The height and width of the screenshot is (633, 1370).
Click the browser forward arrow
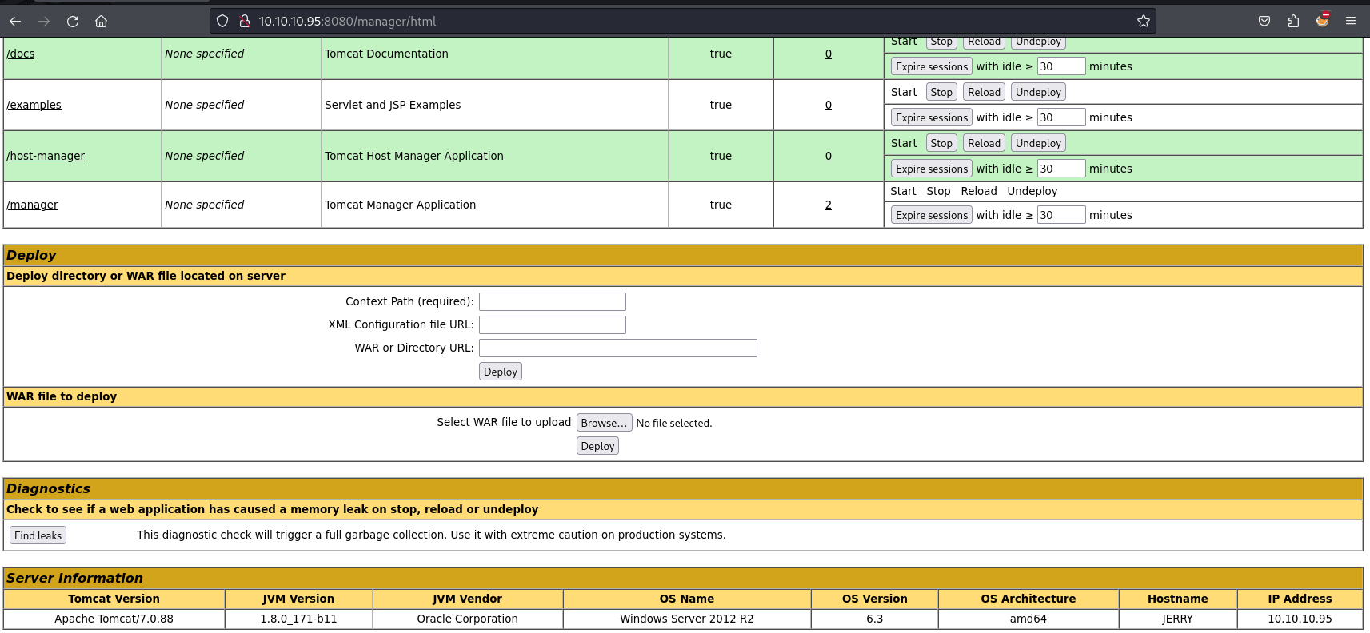[44, 22]
